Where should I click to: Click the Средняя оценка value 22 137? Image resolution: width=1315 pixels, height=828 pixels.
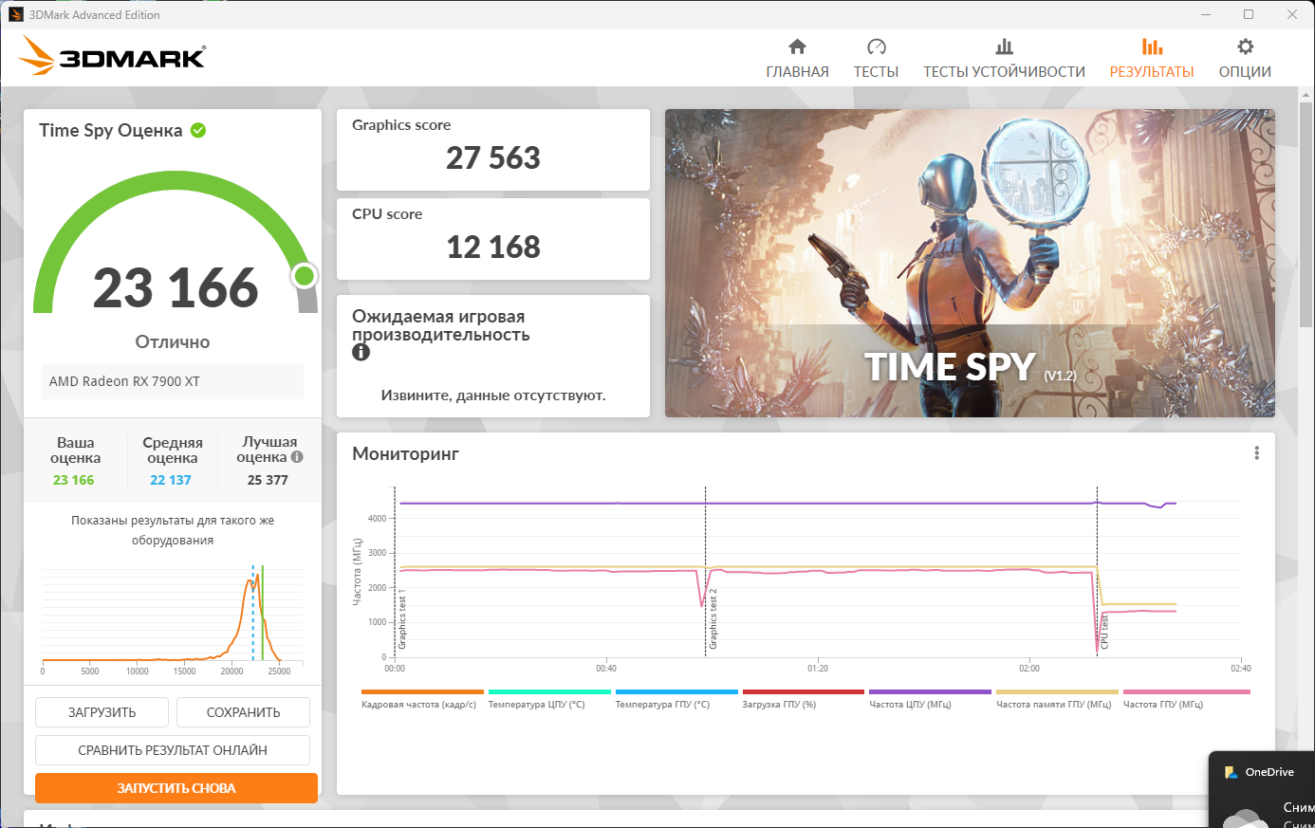point(171,480)
